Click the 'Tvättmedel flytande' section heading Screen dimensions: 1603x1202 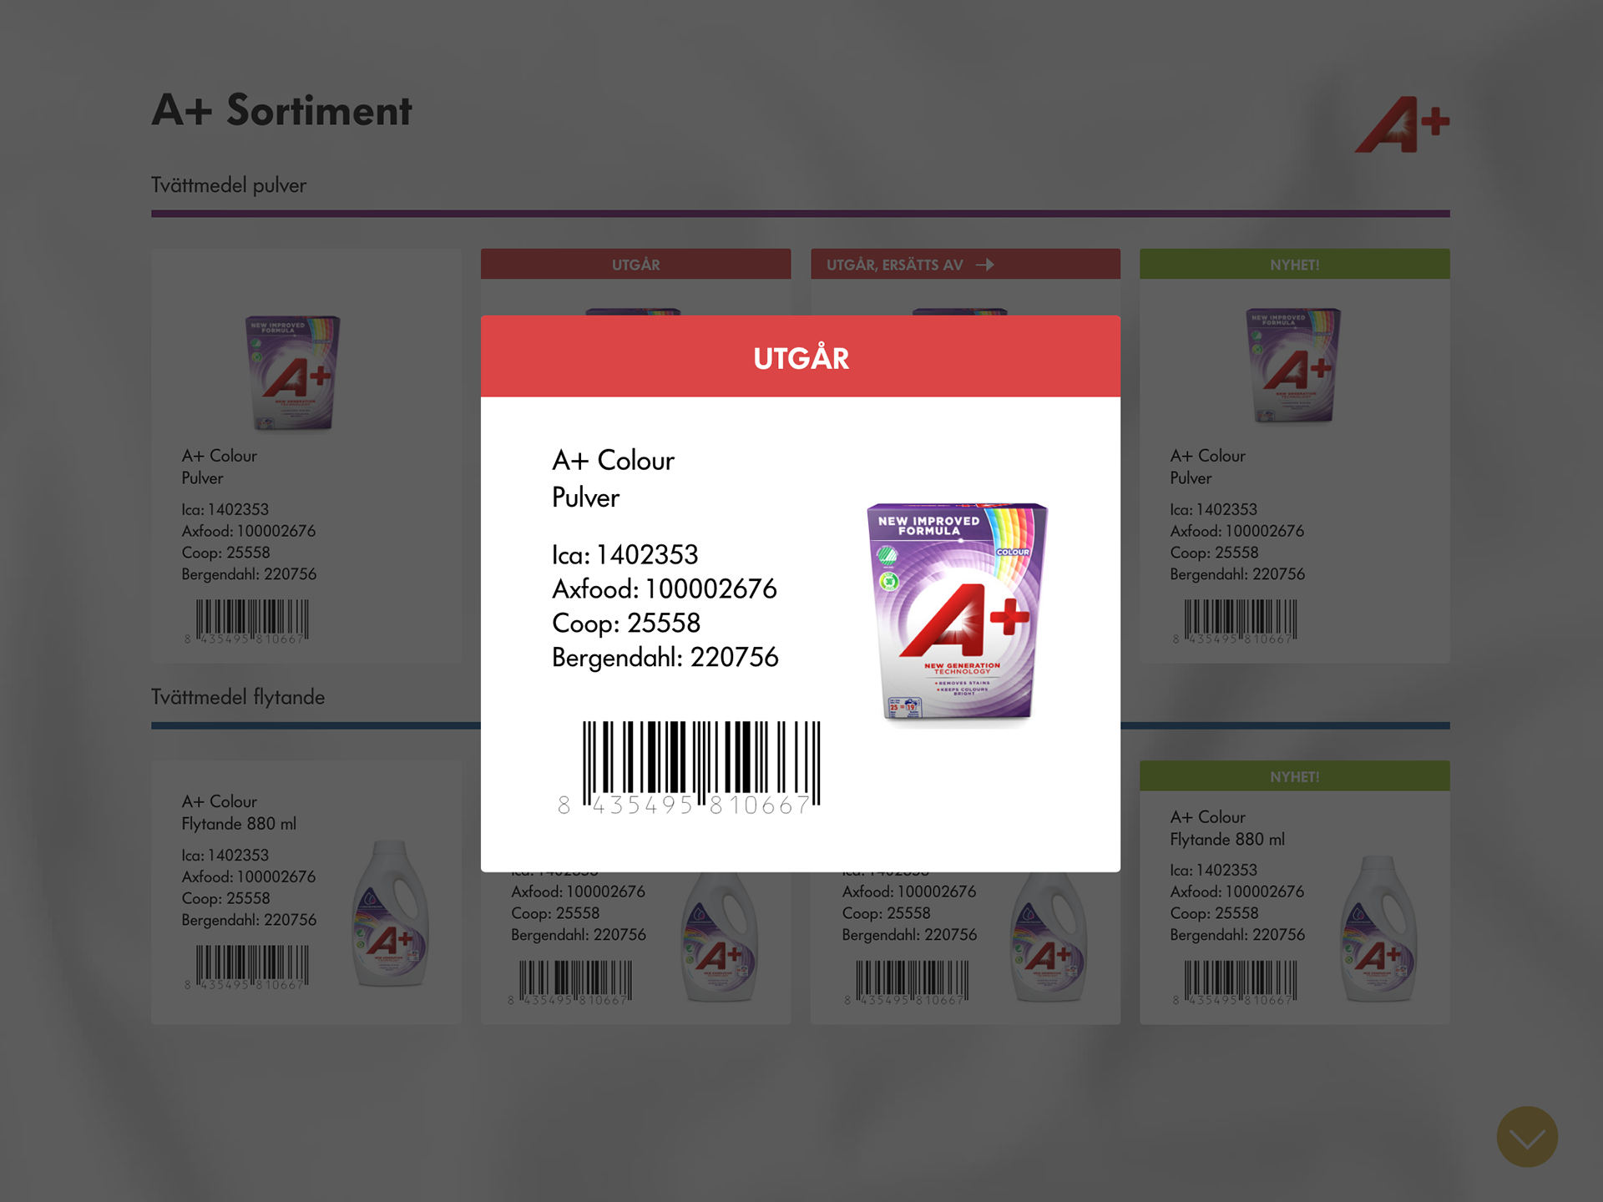[238, 697]
